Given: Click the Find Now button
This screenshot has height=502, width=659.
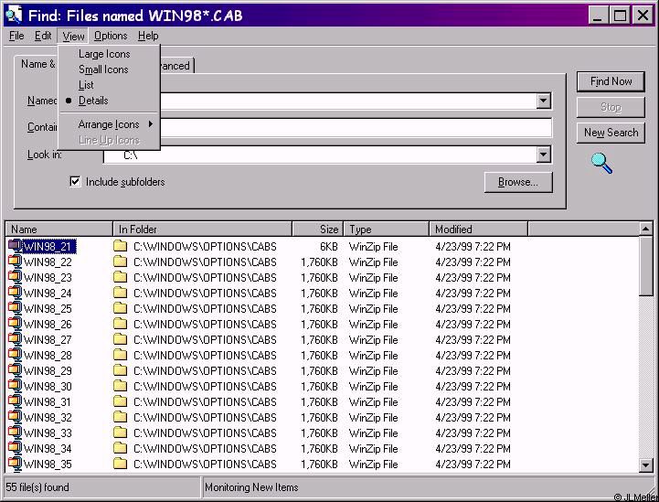Looking at the screenshot, I should tap(611, 81).
